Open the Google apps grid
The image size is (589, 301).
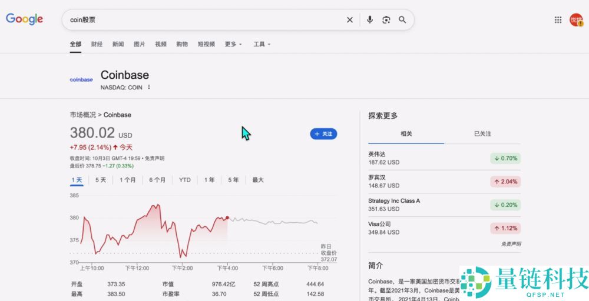pyautogui.click(x=558, y=20)
